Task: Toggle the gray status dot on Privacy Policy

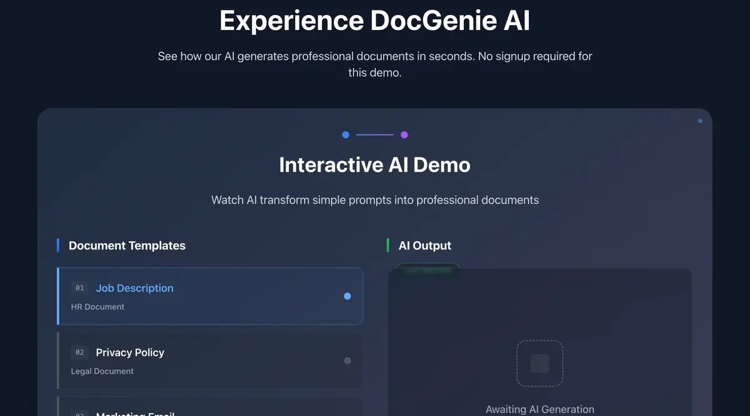Action: coord(347,360)
